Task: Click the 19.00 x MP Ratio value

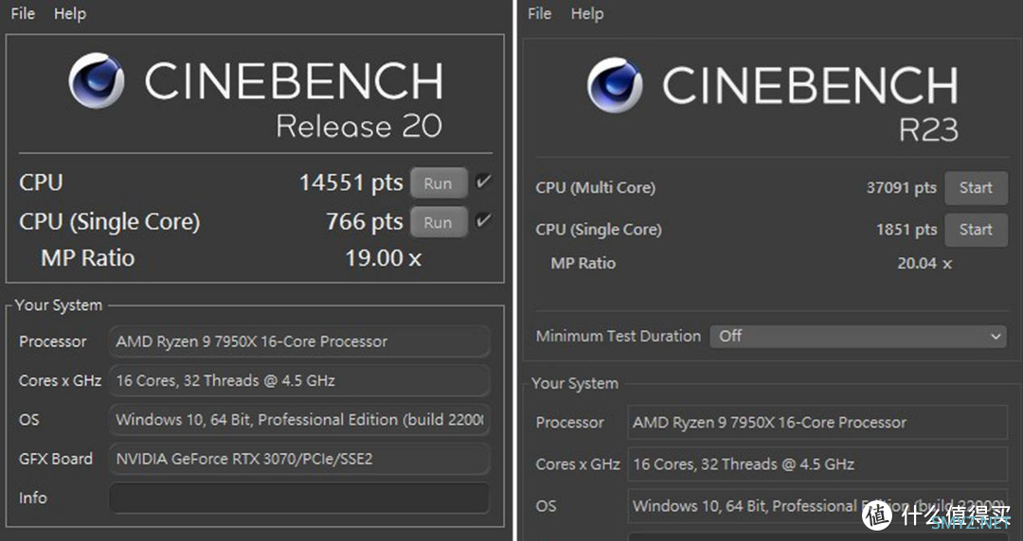Action: pos(384,259)
